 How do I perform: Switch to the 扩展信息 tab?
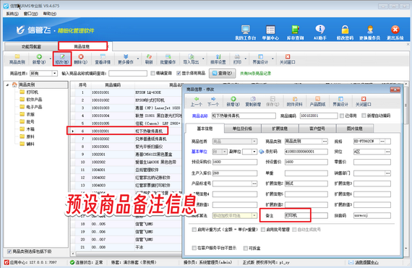click(280, 129)
